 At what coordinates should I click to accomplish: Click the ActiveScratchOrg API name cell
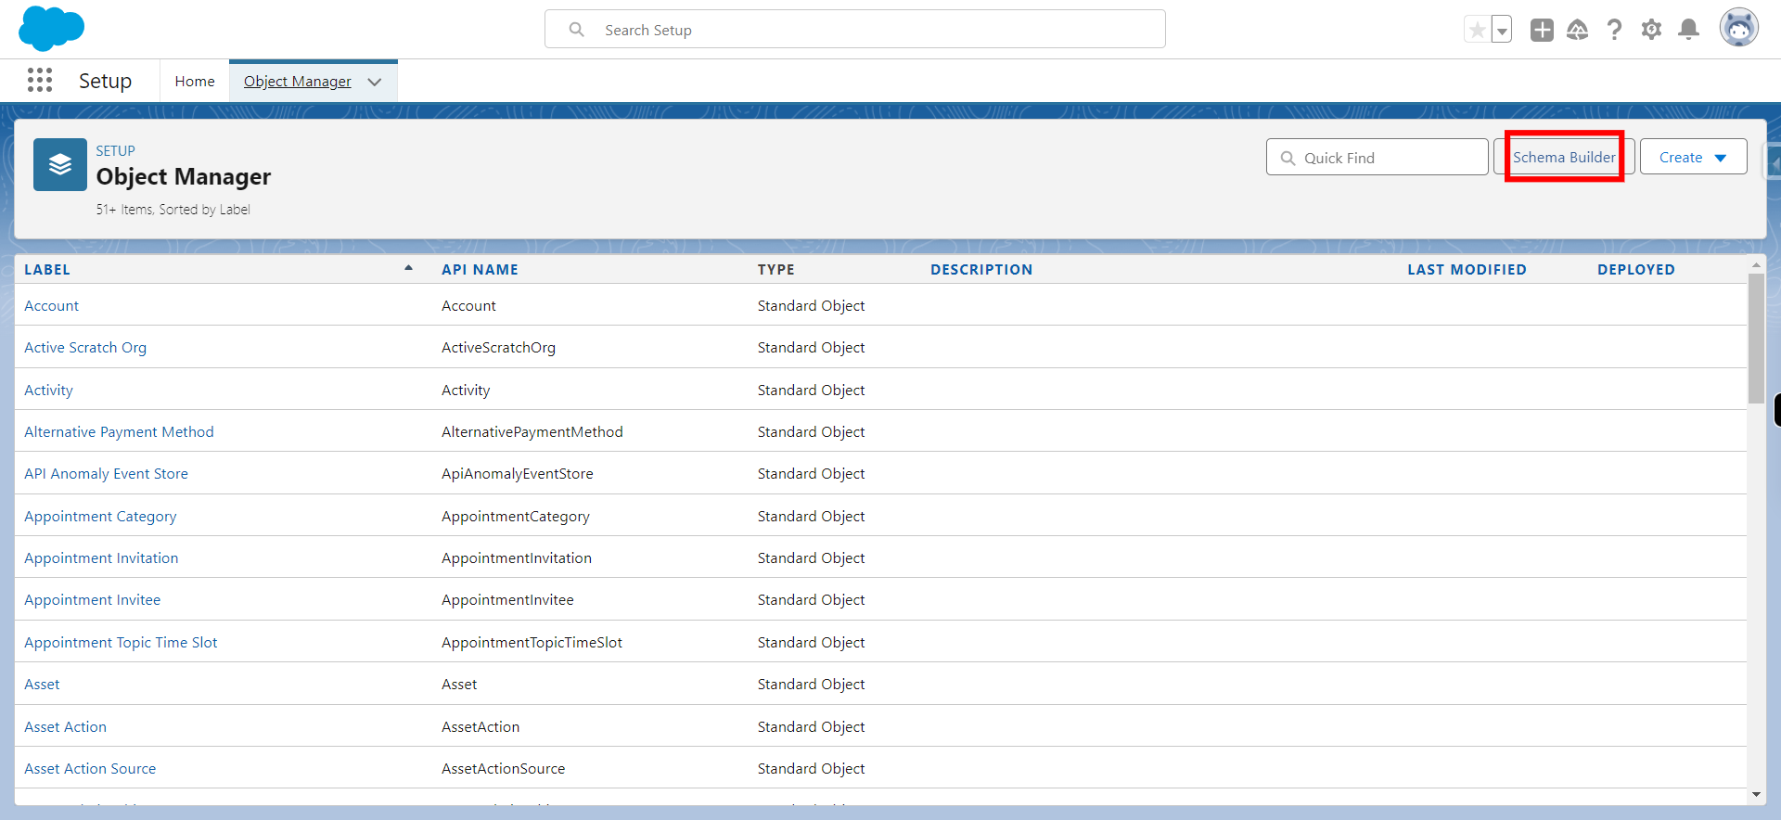pos(498,348)
